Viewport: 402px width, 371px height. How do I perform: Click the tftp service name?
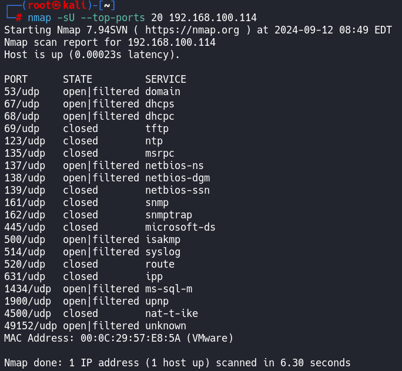tap(157, 129)
